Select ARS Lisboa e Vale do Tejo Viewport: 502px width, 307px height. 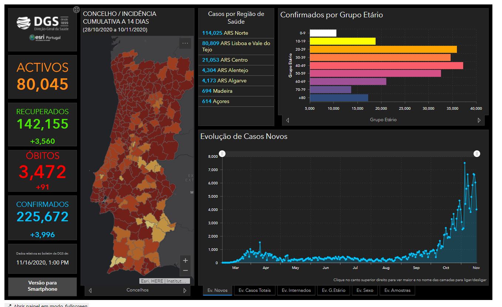pos(236,46)
